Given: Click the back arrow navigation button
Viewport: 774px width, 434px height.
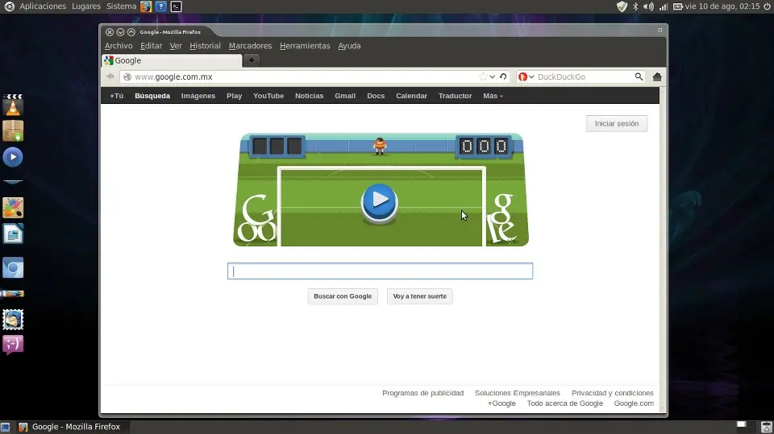Looking at the screenshot, I should coord(110,76).
